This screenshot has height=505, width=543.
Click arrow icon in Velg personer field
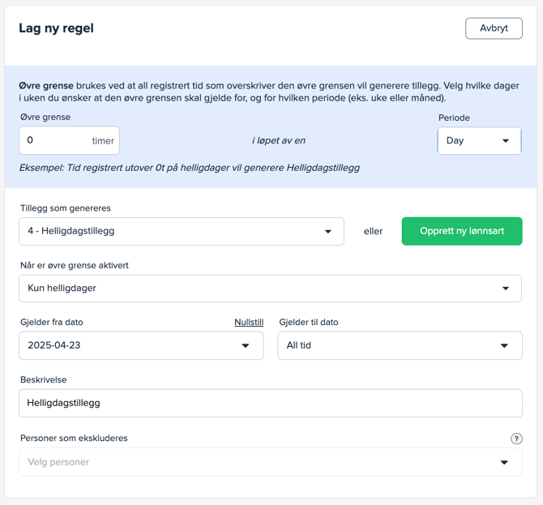[504, 463]
